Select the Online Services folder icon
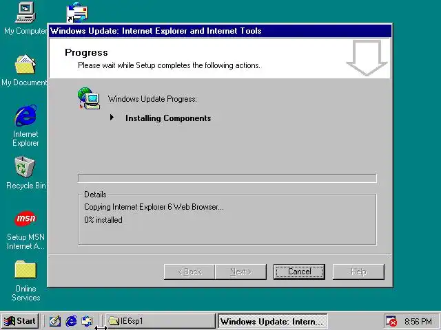441x330 pixels. [x=25, y=269]
